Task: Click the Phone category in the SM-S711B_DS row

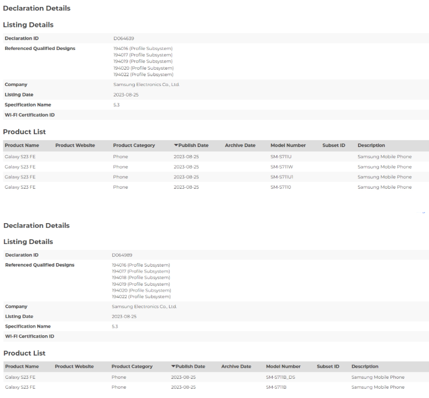Action: coord(119,377)
